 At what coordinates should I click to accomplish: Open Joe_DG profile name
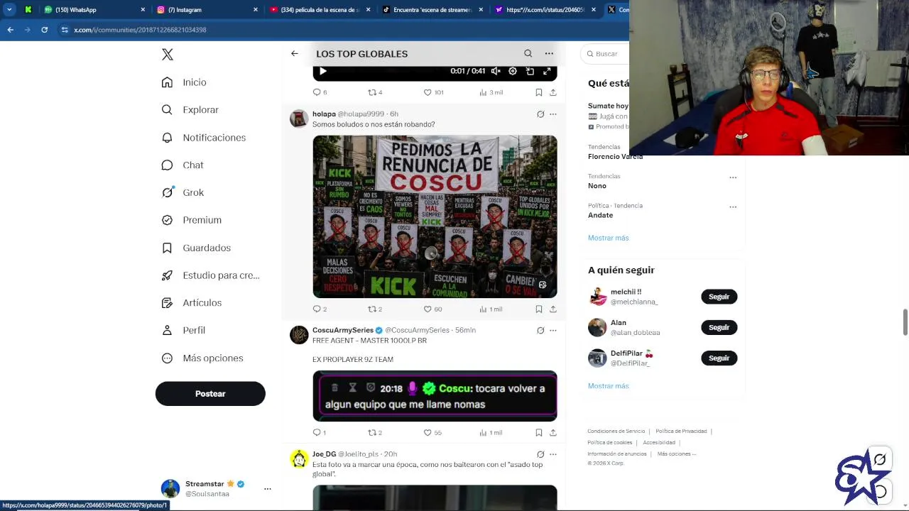coord(325,454)
